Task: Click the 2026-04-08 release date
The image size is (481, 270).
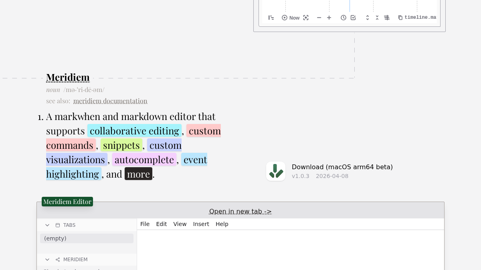Action: 332,176
